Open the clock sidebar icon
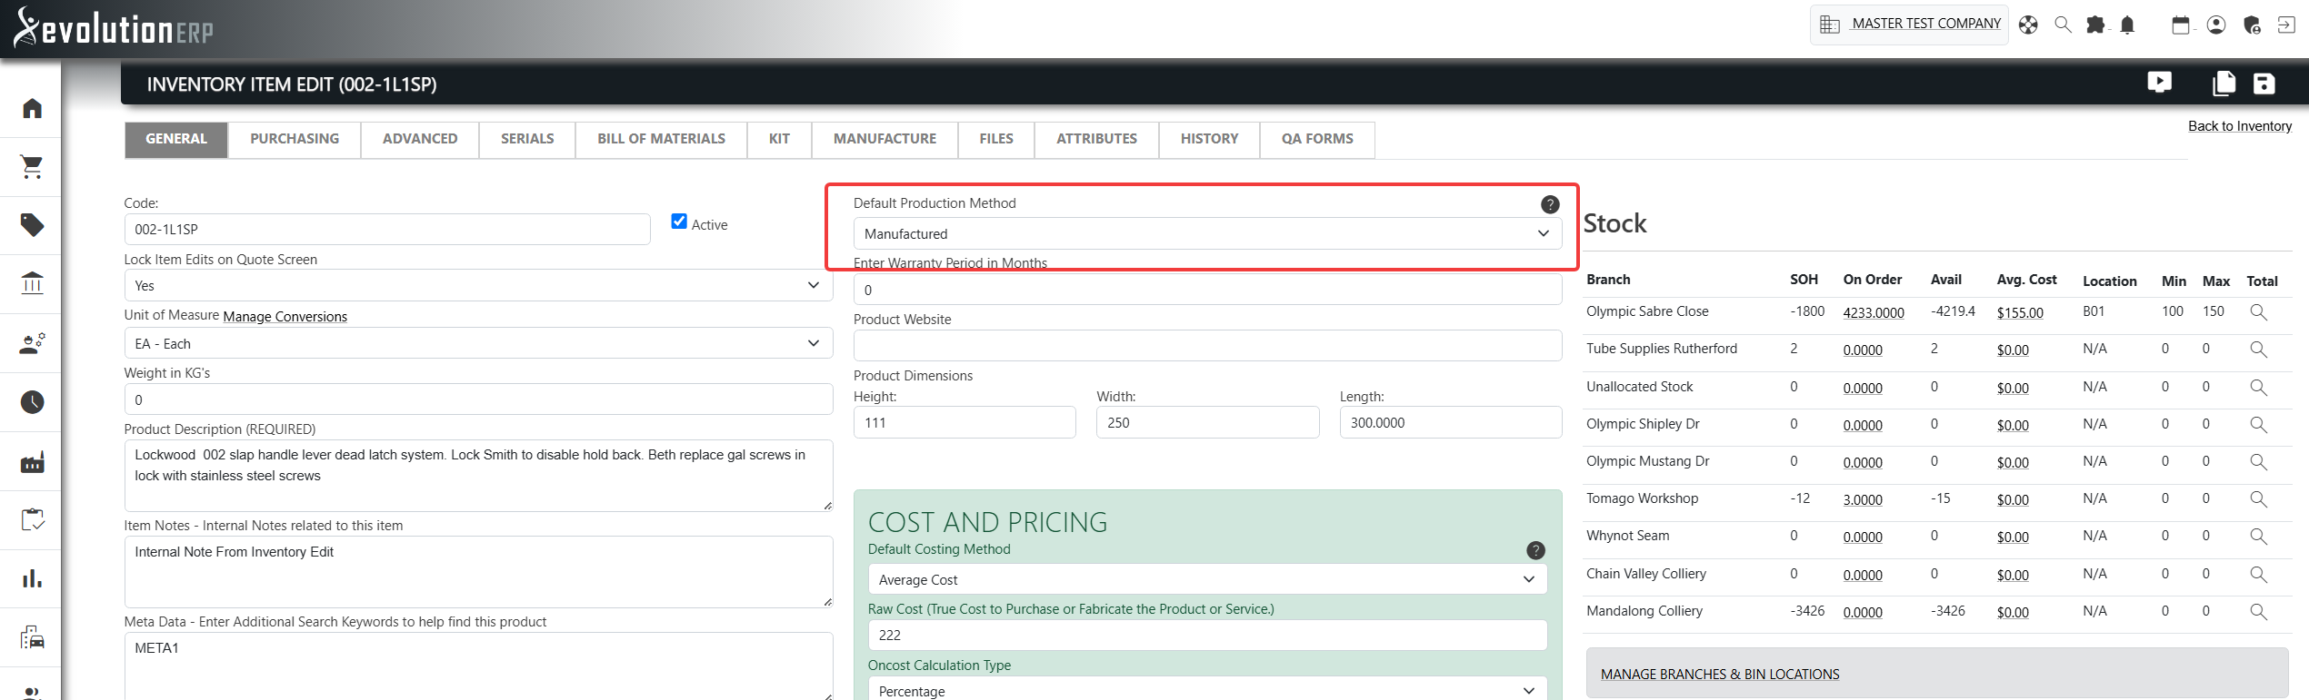Screen dimensions: 2309x700 tap(33, 401)
